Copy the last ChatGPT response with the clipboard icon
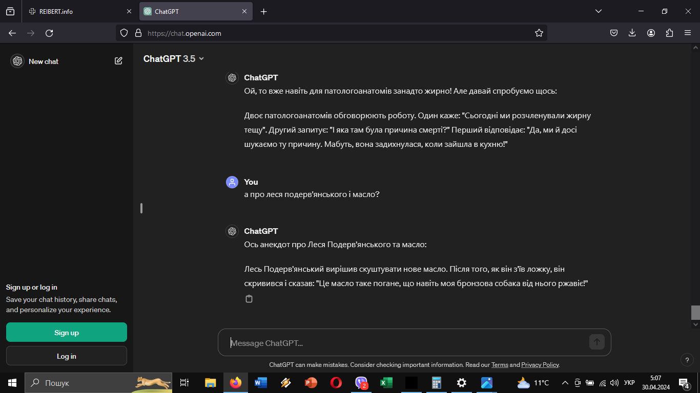700x393 pixels. click(x=249, y=299)
